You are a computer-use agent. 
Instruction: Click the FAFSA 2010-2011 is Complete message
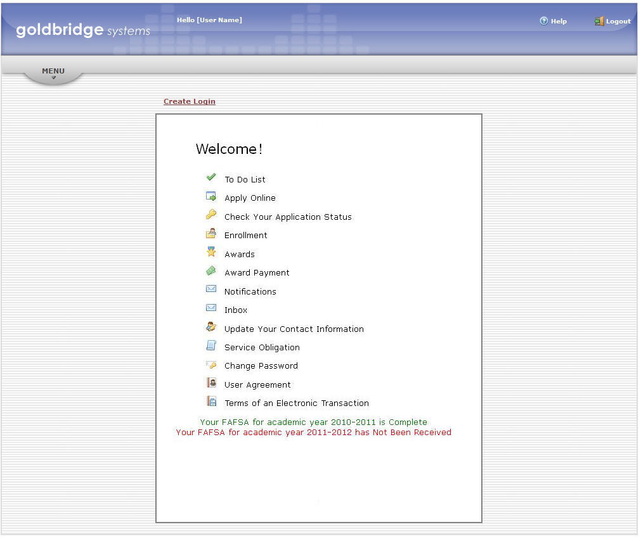(314, 422)
